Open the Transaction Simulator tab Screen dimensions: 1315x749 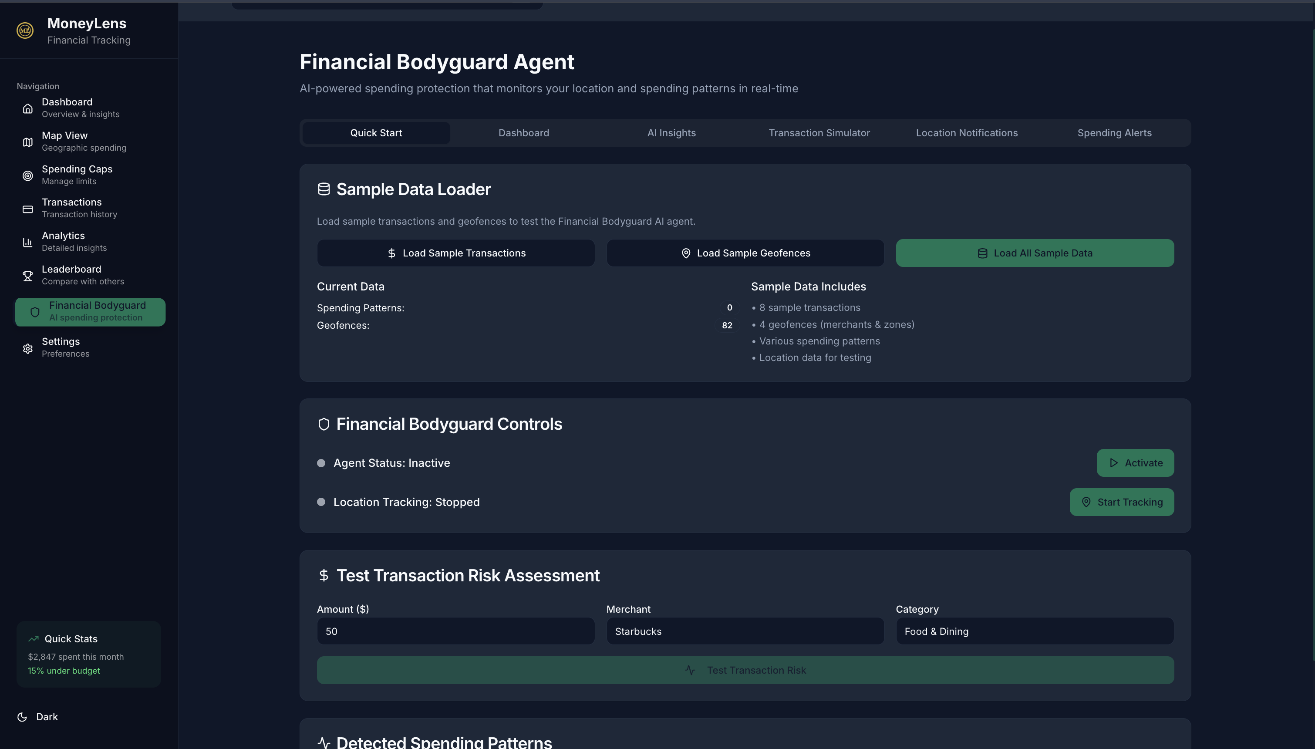pyautogui.click(x=819, y=133)
